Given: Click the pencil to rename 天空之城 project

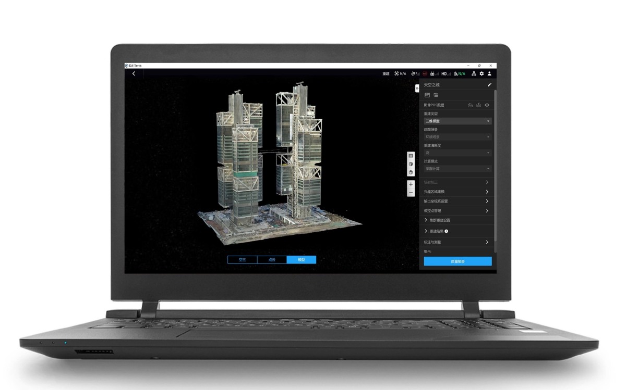Looking at the screenshot, I should pos(490,84).
